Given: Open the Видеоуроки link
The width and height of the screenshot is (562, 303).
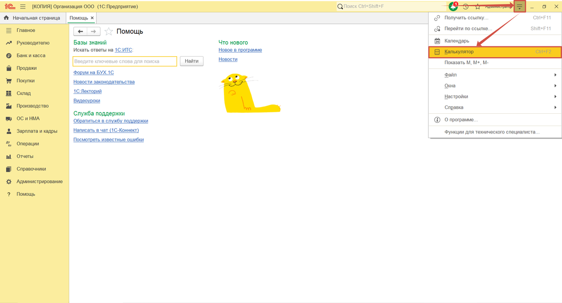Looking at the screenshot, I should (87, 101).
